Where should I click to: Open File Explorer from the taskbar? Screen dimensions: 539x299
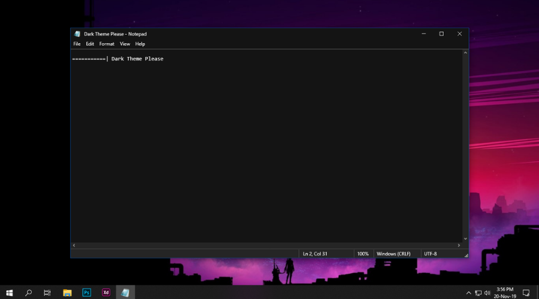coord(67,292)
